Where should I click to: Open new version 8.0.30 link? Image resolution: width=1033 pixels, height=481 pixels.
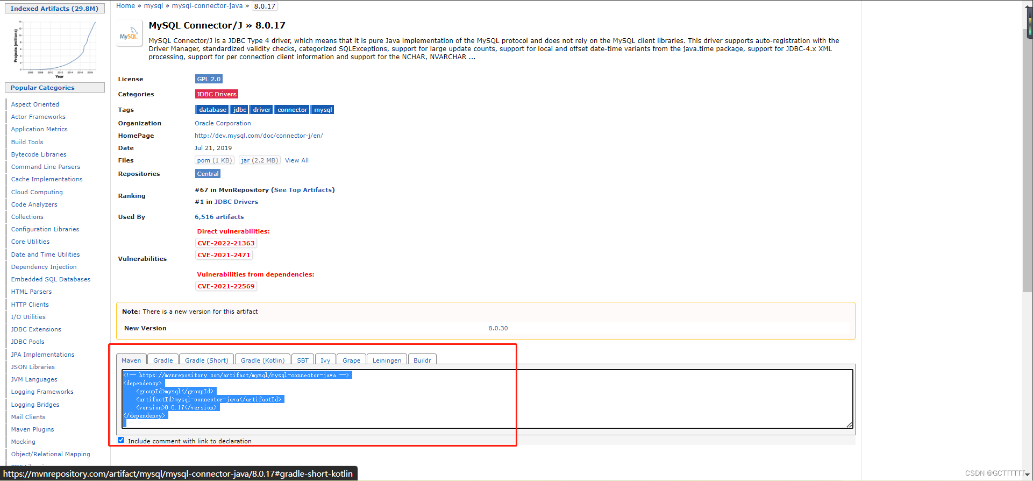click(x=498, y=328)
